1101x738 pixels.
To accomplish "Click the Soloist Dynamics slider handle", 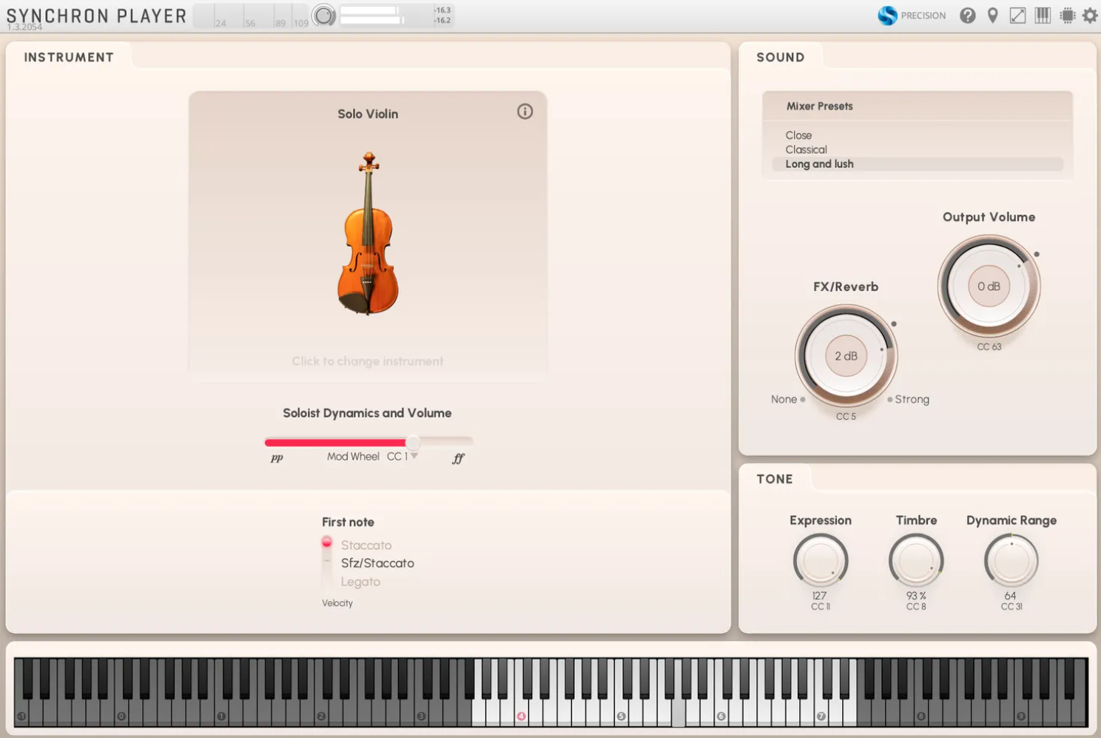I will click(x=413, y=443).
